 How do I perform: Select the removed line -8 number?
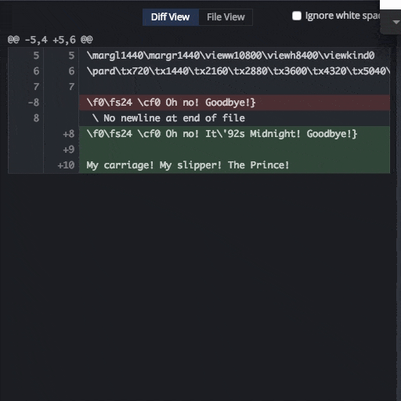pos(34,103)
